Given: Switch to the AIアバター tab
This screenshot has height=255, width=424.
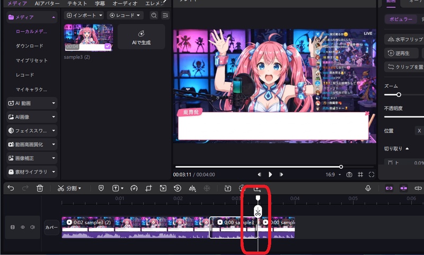Looking at the screenshot, I should 47,4.
